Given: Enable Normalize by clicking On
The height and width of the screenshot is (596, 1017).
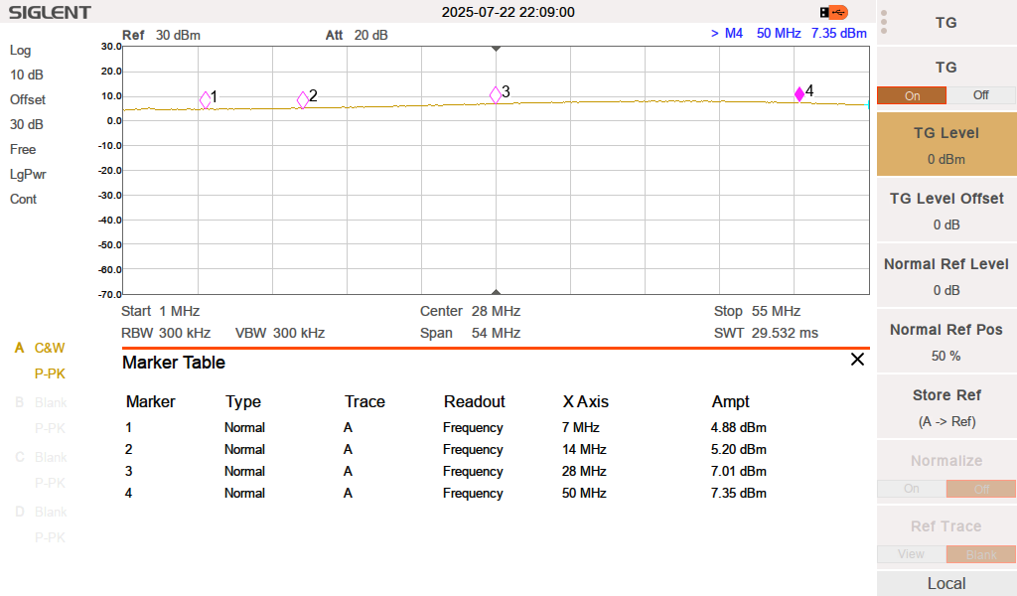Looking at the screenshot, I should 912,489.
